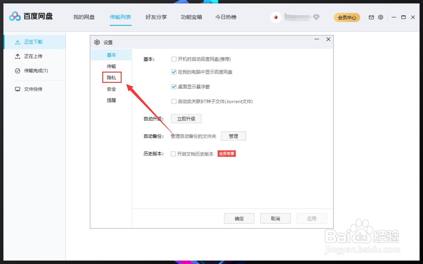
Task: Click the 传输完成 checkmark circle icon
Action: pos(18,71)
